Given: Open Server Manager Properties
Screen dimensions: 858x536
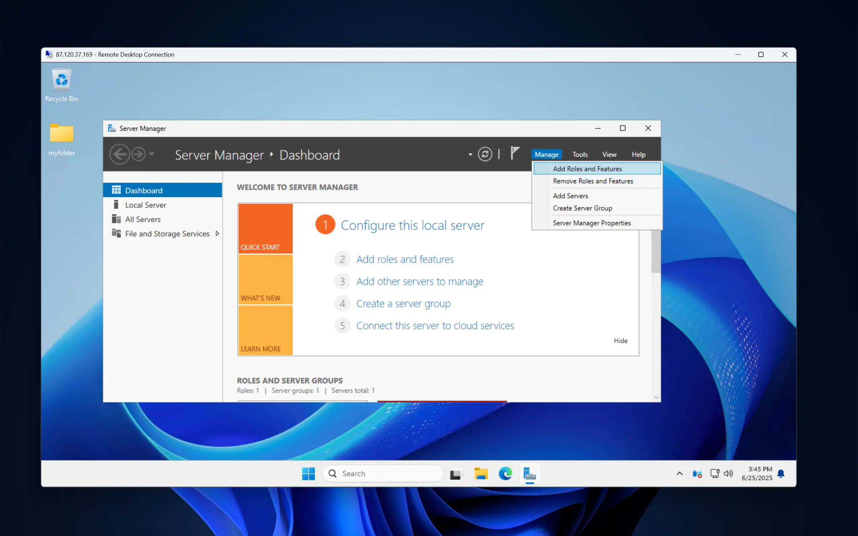Looking at the screenshot, I should pos(597,223).
